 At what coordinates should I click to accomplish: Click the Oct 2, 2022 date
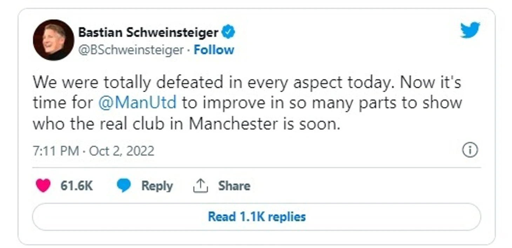tap(122, 151)
